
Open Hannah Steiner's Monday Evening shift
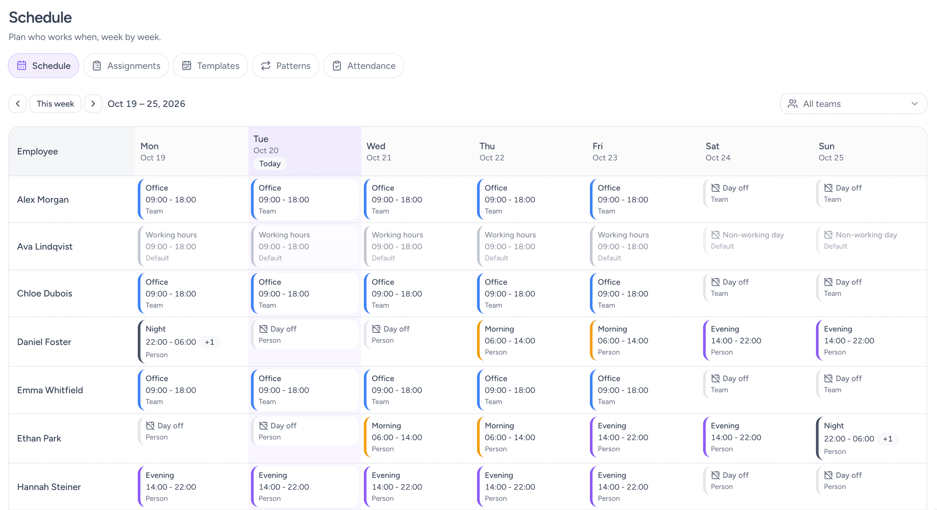click(192, 486)
